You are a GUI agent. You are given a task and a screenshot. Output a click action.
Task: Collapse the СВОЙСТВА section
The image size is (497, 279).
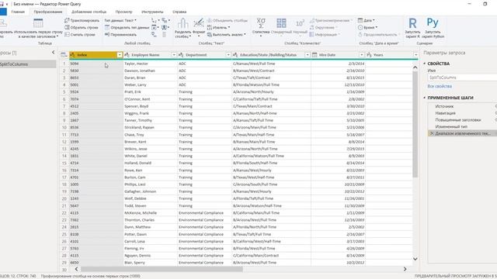425,64
